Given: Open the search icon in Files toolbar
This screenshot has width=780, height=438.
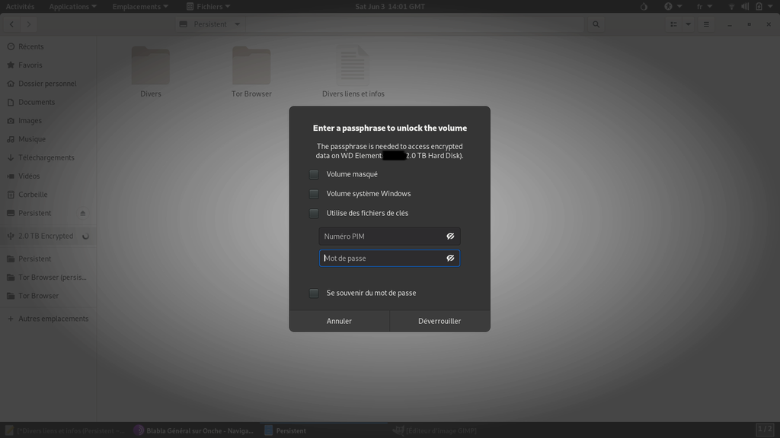Looking at the screenshot, I should (596, 24).
